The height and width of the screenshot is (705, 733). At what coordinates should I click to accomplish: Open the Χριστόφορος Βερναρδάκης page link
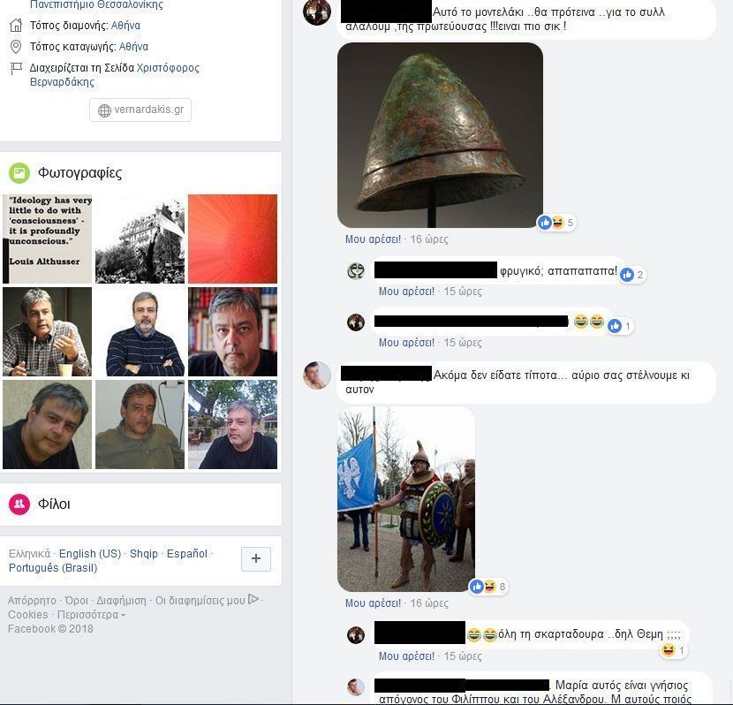[115, 75]
